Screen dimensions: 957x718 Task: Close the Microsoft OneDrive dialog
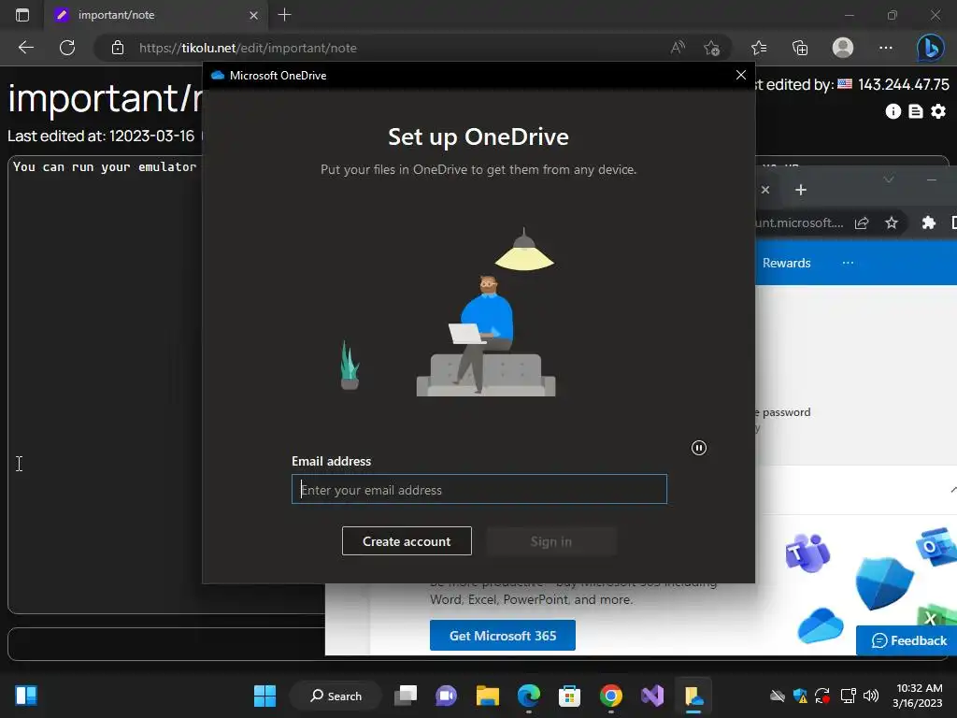click(x=741, y=75)
